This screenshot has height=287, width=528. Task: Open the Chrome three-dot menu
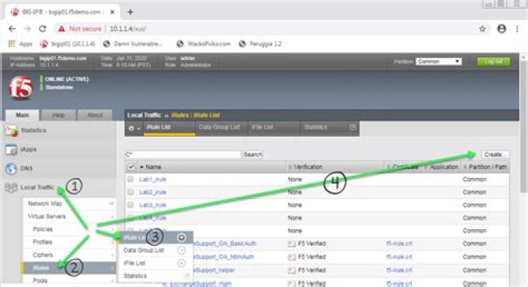517,29
